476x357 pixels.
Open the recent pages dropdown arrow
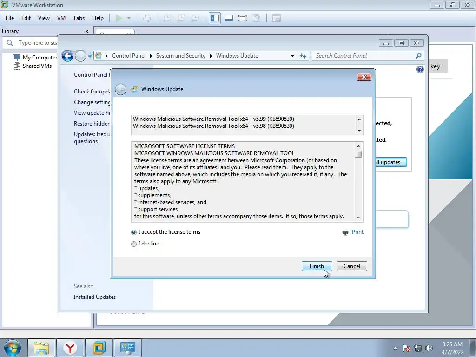(x=90, y=56)
